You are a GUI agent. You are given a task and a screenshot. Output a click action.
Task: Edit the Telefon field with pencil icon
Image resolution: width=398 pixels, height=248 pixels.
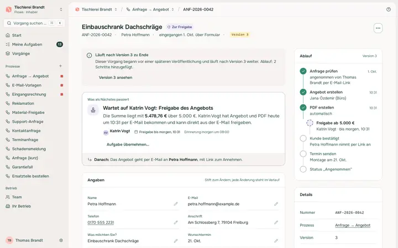pos(176,223)
